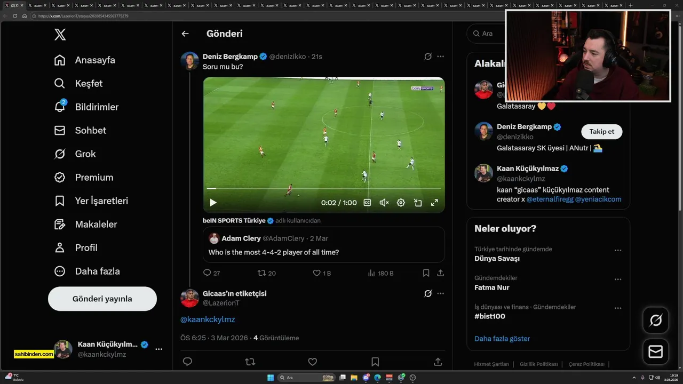The height and width of the screenshot is (384, 683).
Task: Go back with the arrow next to Gönderi
Action: (x=185, y=34)
